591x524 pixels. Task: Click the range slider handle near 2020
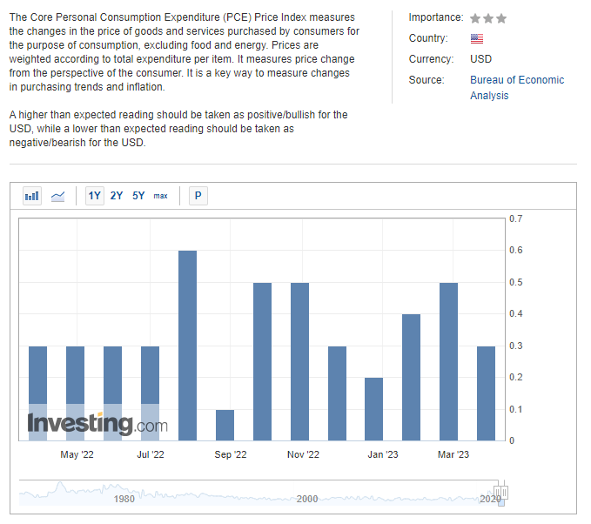pos(500,493)
